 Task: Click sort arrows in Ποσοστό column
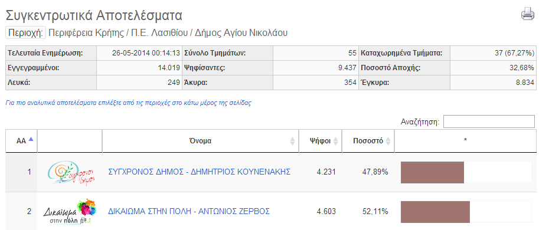pyautogui.click(x=388, y=141)
